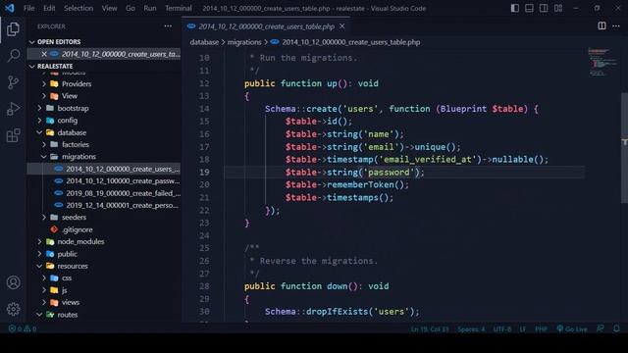Viewport: 628px width, 353px height.
Task: Open 2014_10_12_100000_create_passw... migration file
Action: click(x=104, y=180)
